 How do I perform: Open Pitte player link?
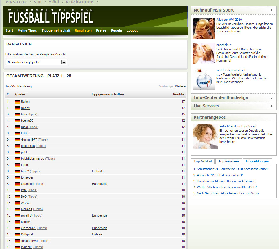pos(24,190)
